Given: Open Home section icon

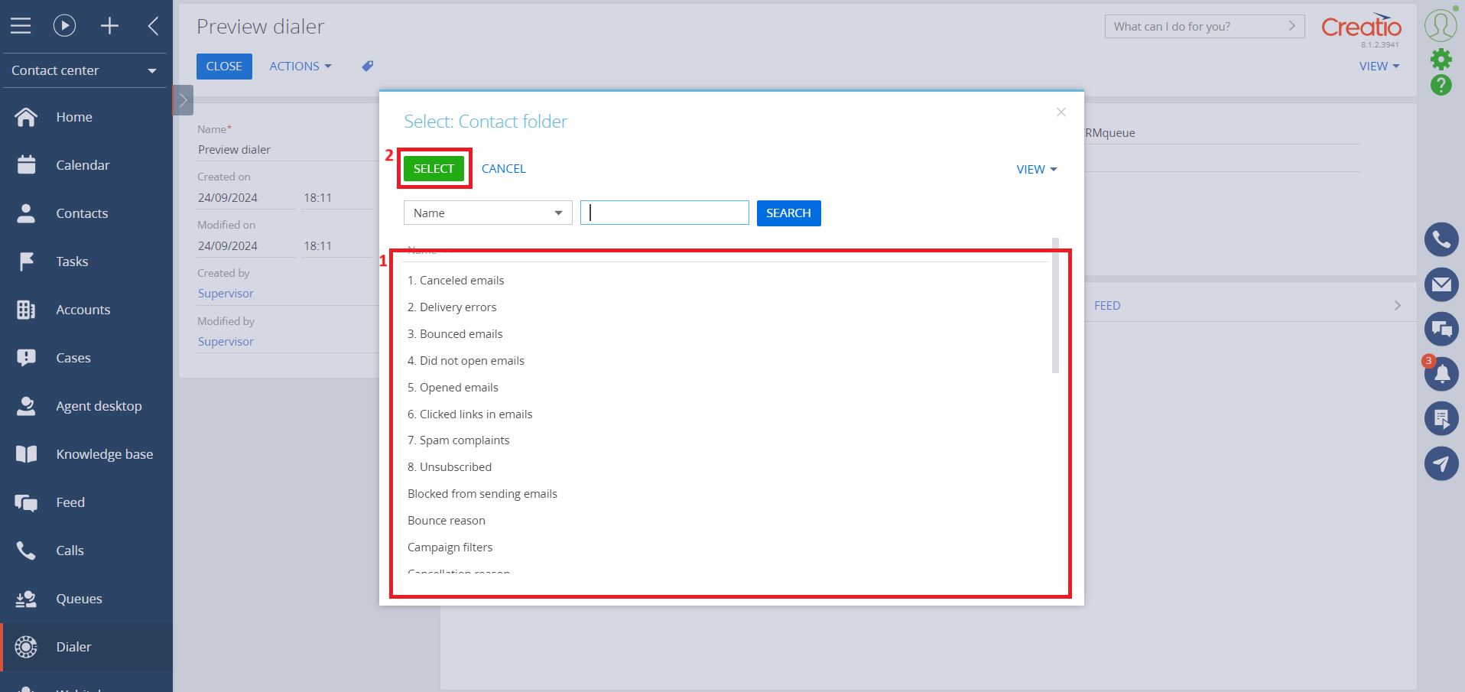Looking at the screenshot, I should coord(26,117).
